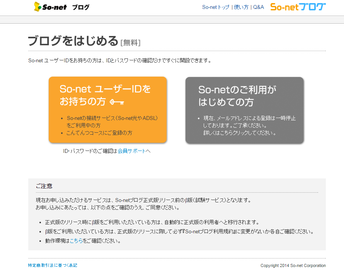Image resolution: width=344 pixels, height=279 pixels.
Task: Click the 詳しくはこちらクリックしてください text
Action: click(x=240, y=133)
